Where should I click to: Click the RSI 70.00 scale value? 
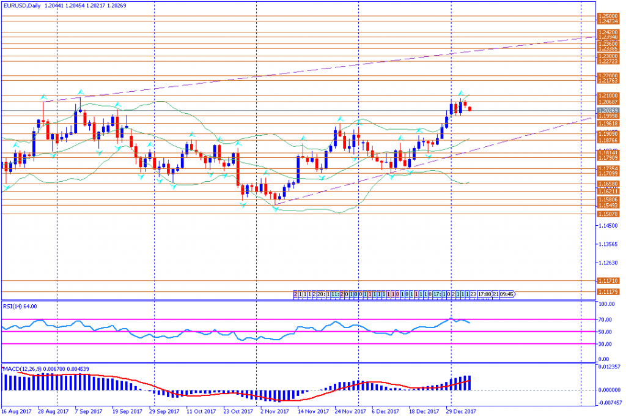point(605,319)
